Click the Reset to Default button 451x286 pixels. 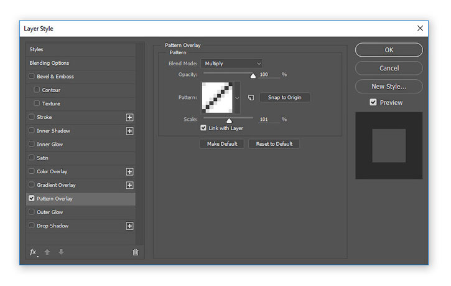274,144
